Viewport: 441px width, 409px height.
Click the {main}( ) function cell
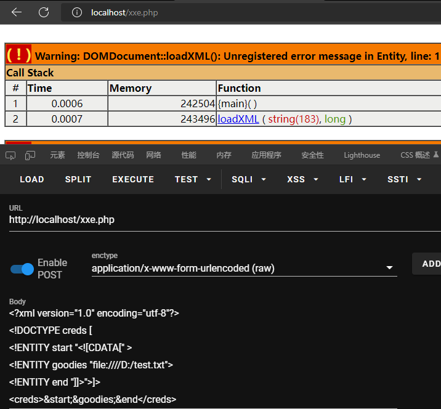[x=328, y=104]
